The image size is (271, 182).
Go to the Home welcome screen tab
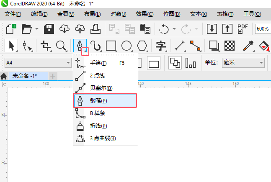tap(4, 76)
